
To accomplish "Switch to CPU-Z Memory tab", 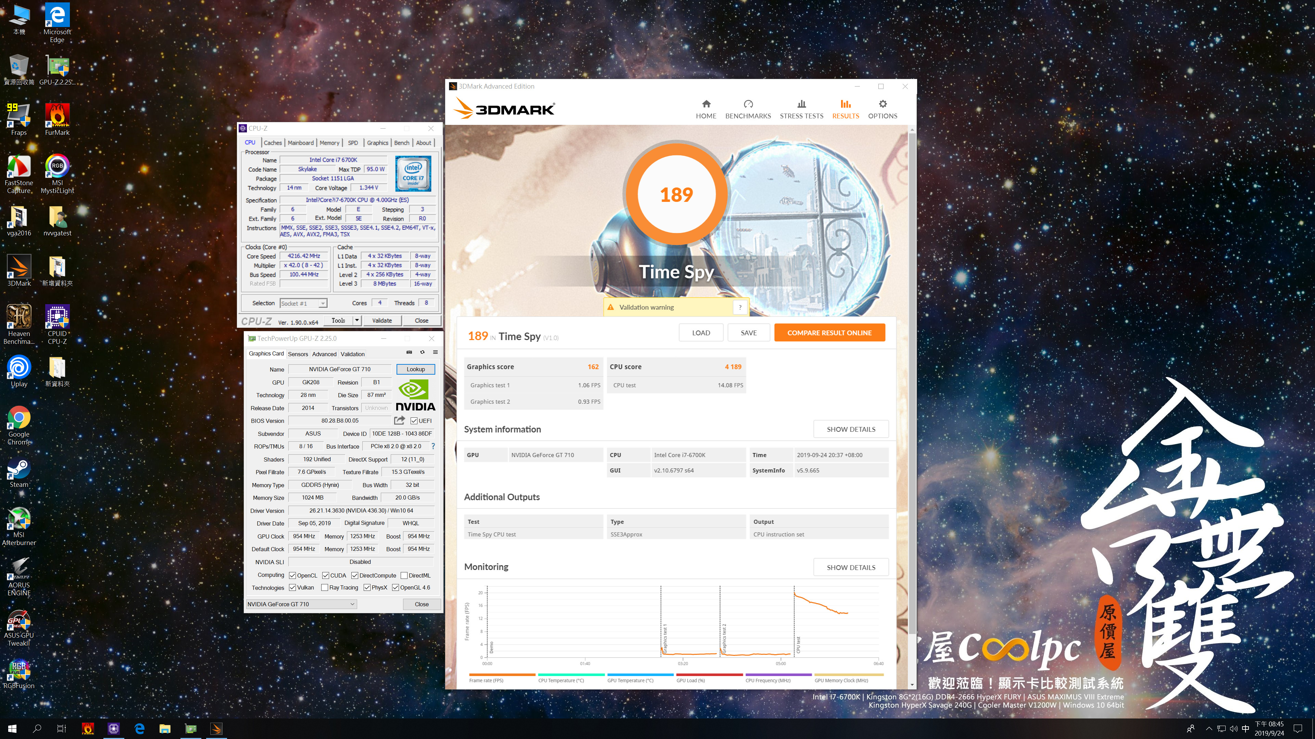I will (329, 143).
